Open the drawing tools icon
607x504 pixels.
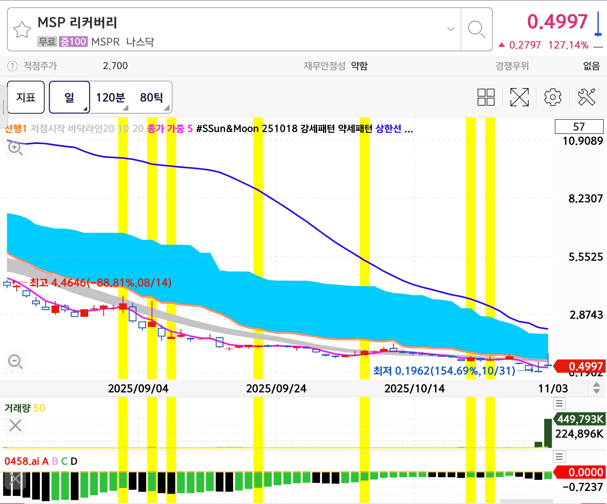tap(587, 97)
